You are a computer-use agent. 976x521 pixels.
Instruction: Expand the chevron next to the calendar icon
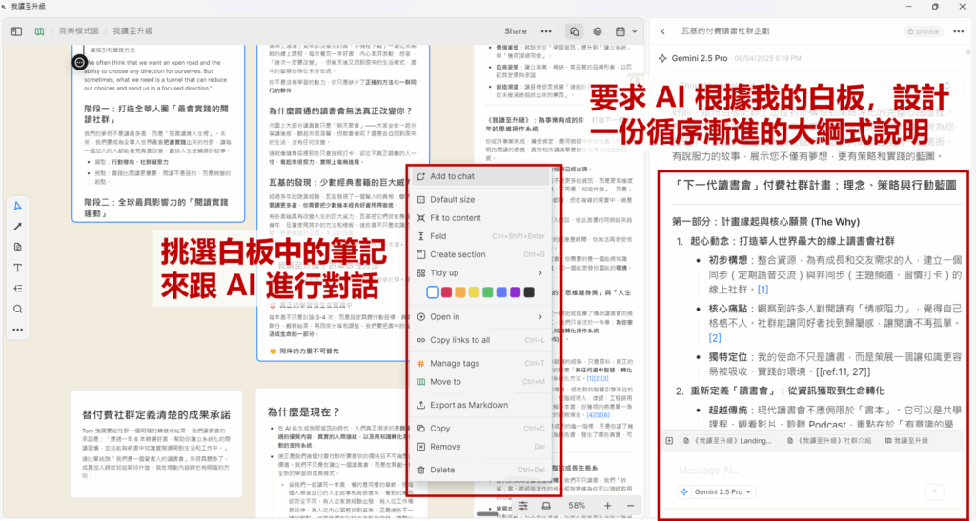point(634,31)
